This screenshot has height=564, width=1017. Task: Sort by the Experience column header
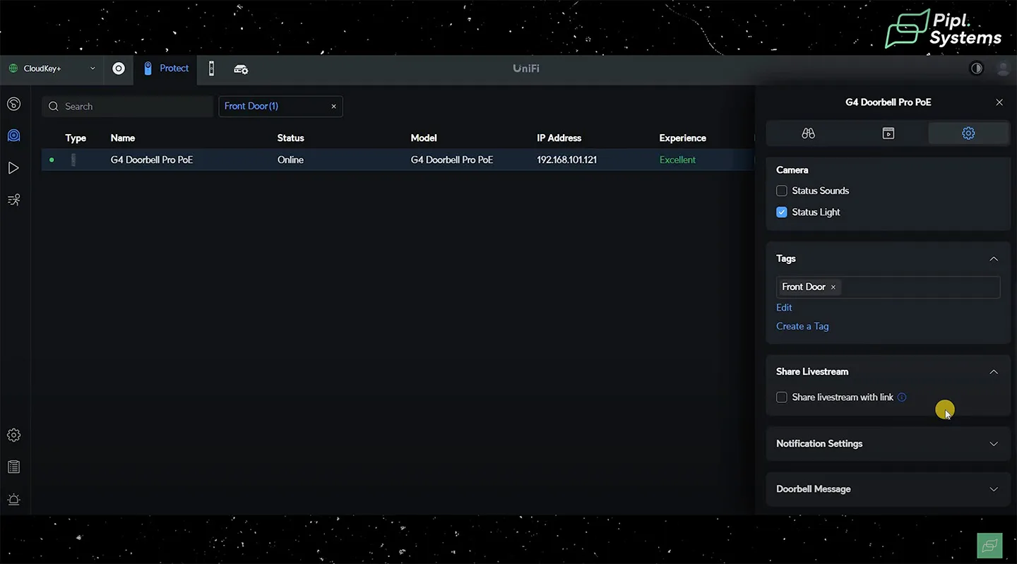click(x=682, y=138)
